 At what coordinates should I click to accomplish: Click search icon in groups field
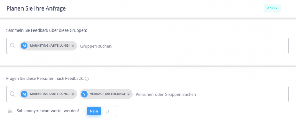pyautogui.click(x=12, y=46)
